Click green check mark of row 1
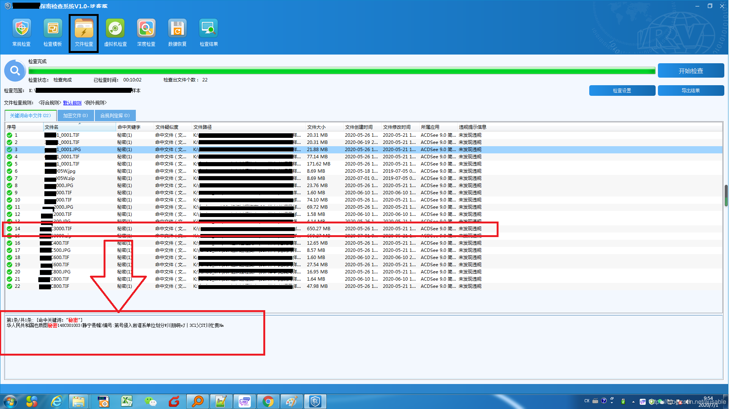Viewport: 730px width, 409px height. [9, 135]
